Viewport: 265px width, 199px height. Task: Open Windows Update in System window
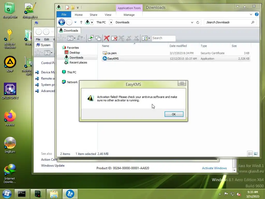click(53, 166)
